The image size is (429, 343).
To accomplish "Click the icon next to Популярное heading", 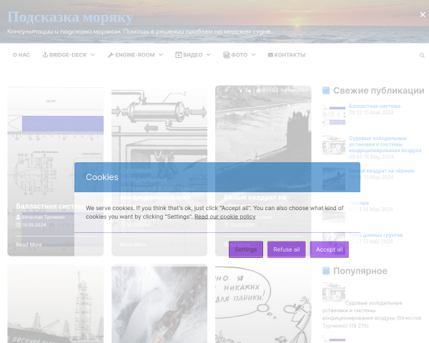I will click(326, 271).
